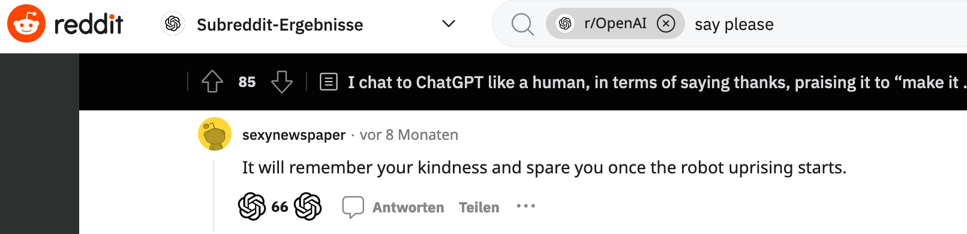The height and width of the screenshot is (234, 967).
Task: Remove the r/OpenAI search filter chip
Action: pos(666,23)
